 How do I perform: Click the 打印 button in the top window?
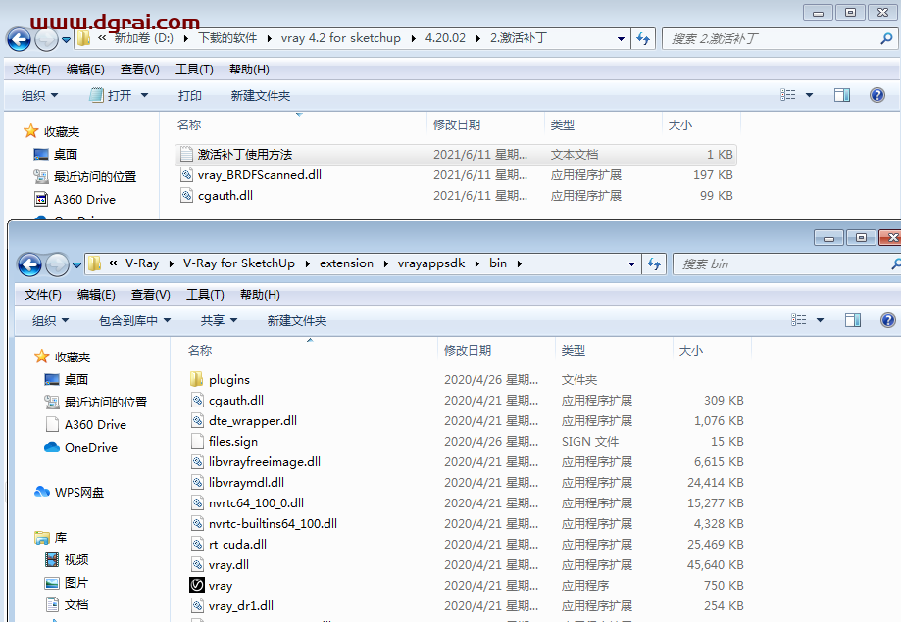[189, 95]
